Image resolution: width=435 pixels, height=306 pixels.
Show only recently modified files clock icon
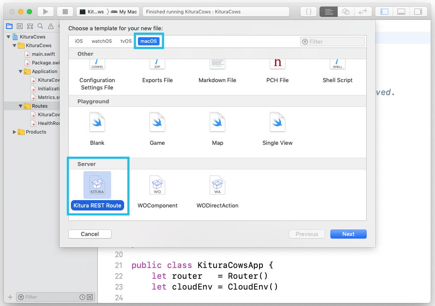point(83,297)
